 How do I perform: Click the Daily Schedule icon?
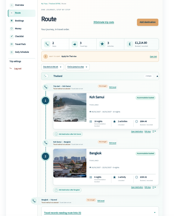tap(11, 52)
